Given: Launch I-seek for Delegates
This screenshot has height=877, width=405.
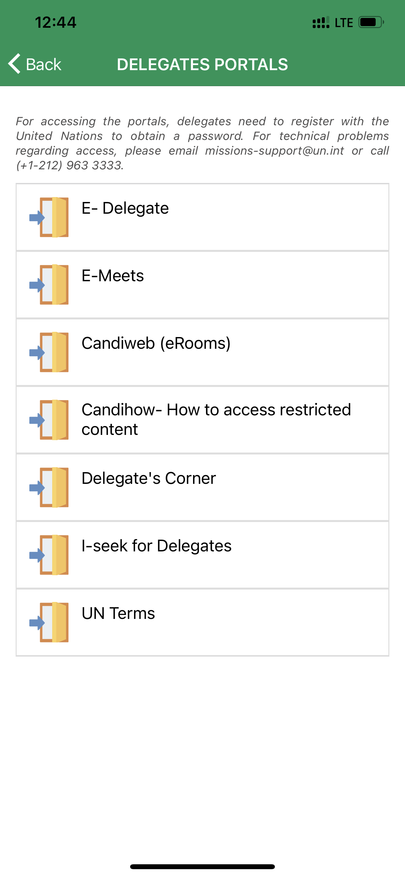Looking at the screenshot, I should [157, 546].
